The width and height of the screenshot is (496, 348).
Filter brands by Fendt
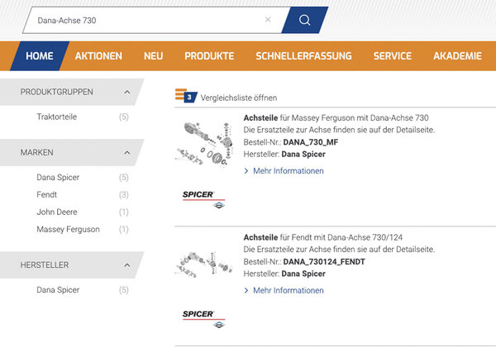pos(47,194)
